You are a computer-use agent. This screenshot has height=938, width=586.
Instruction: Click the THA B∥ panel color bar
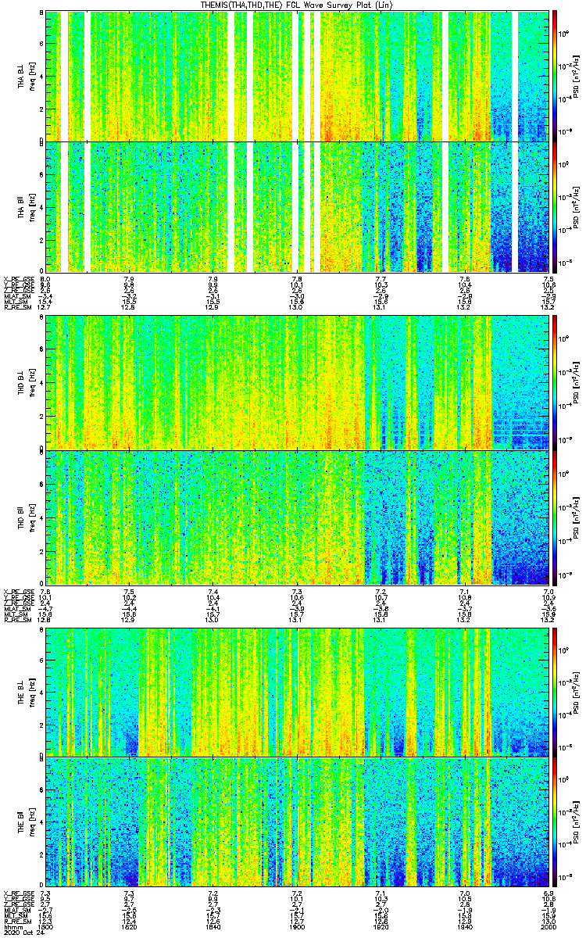tap(554, 207)
